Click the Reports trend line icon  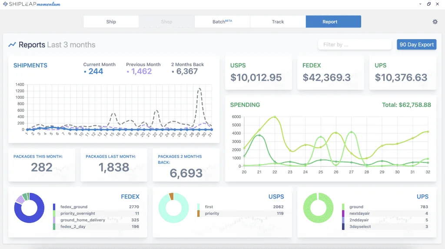12,45
